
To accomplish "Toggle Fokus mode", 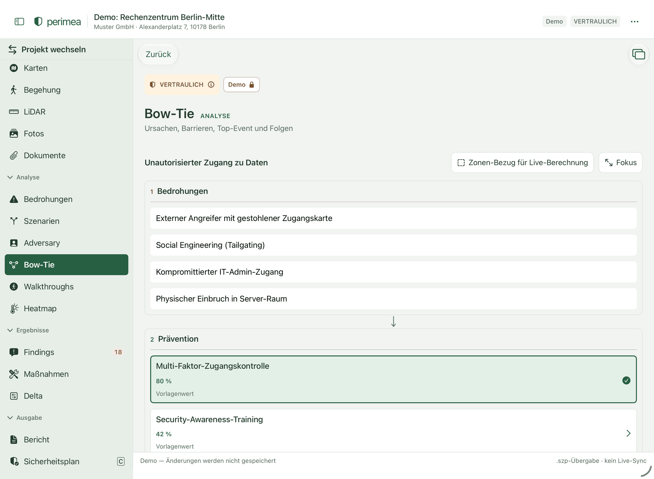I will tap(620, 163).
